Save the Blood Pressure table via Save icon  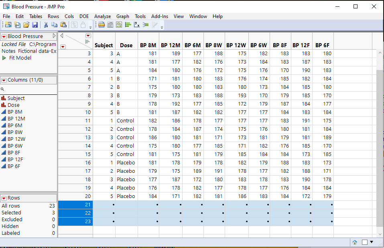(35, 25)
